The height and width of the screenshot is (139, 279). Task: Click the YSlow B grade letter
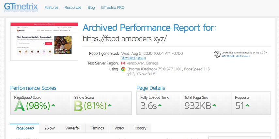click(78, 106)
